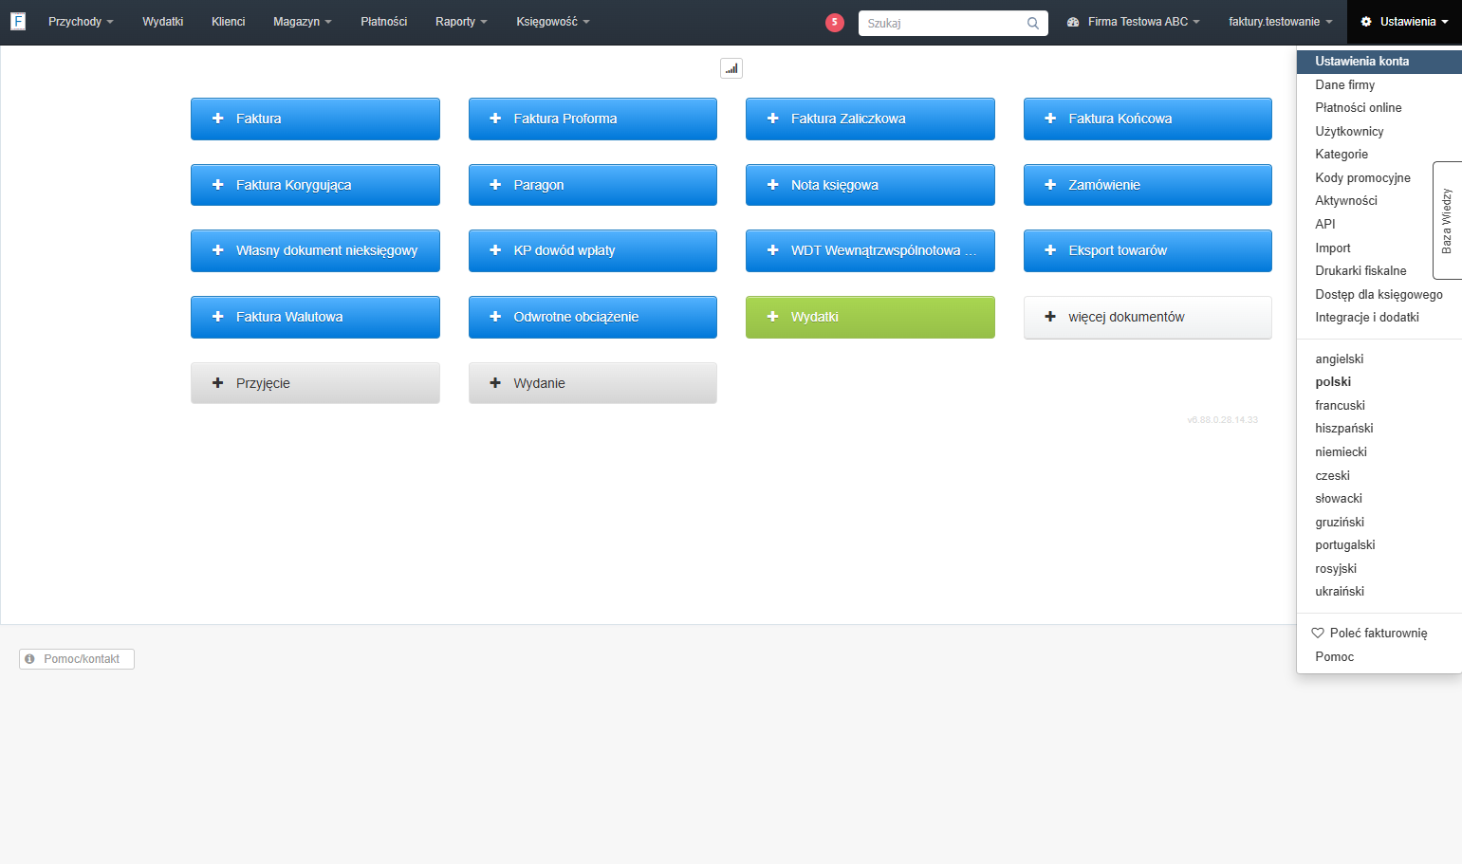Image resolution: width=1462 pixels, height=864 pixels.
Task: Open Płatności in the navigation bar
Action: [x=384, y=22]
